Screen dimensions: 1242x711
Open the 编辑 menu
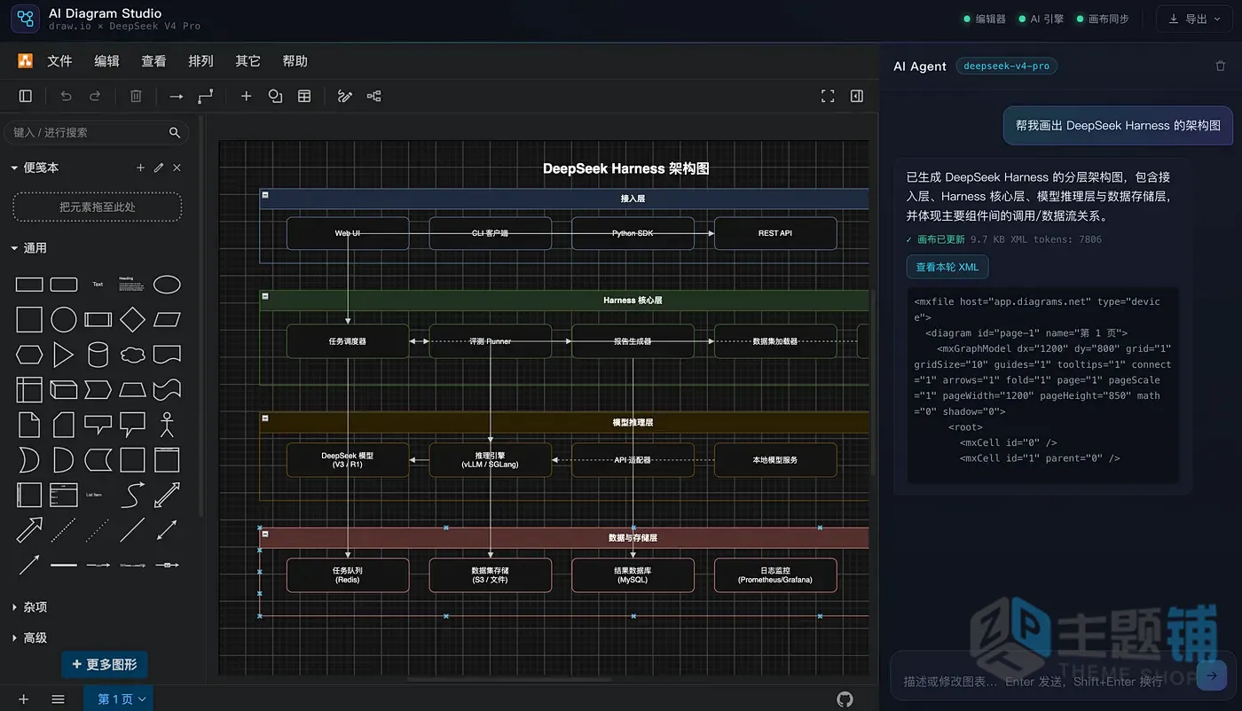106,61
